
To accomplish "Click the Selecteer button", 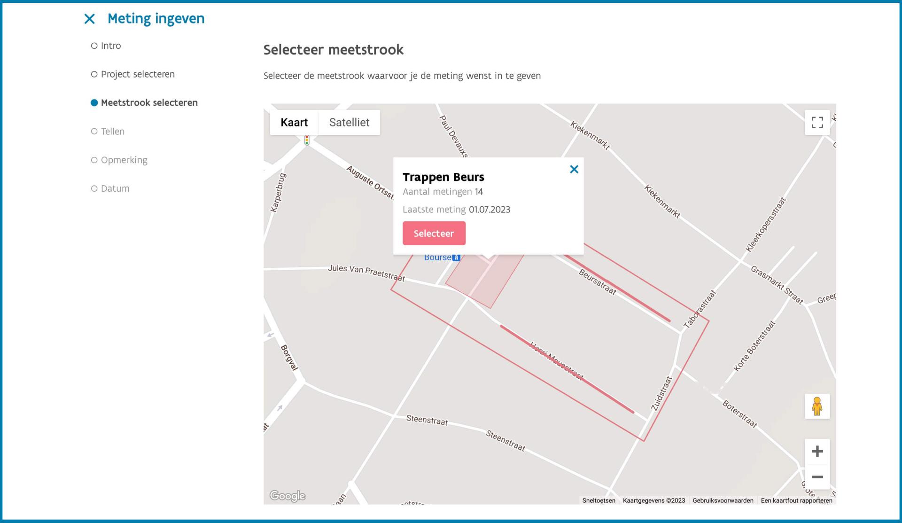I will pos(434,233).
